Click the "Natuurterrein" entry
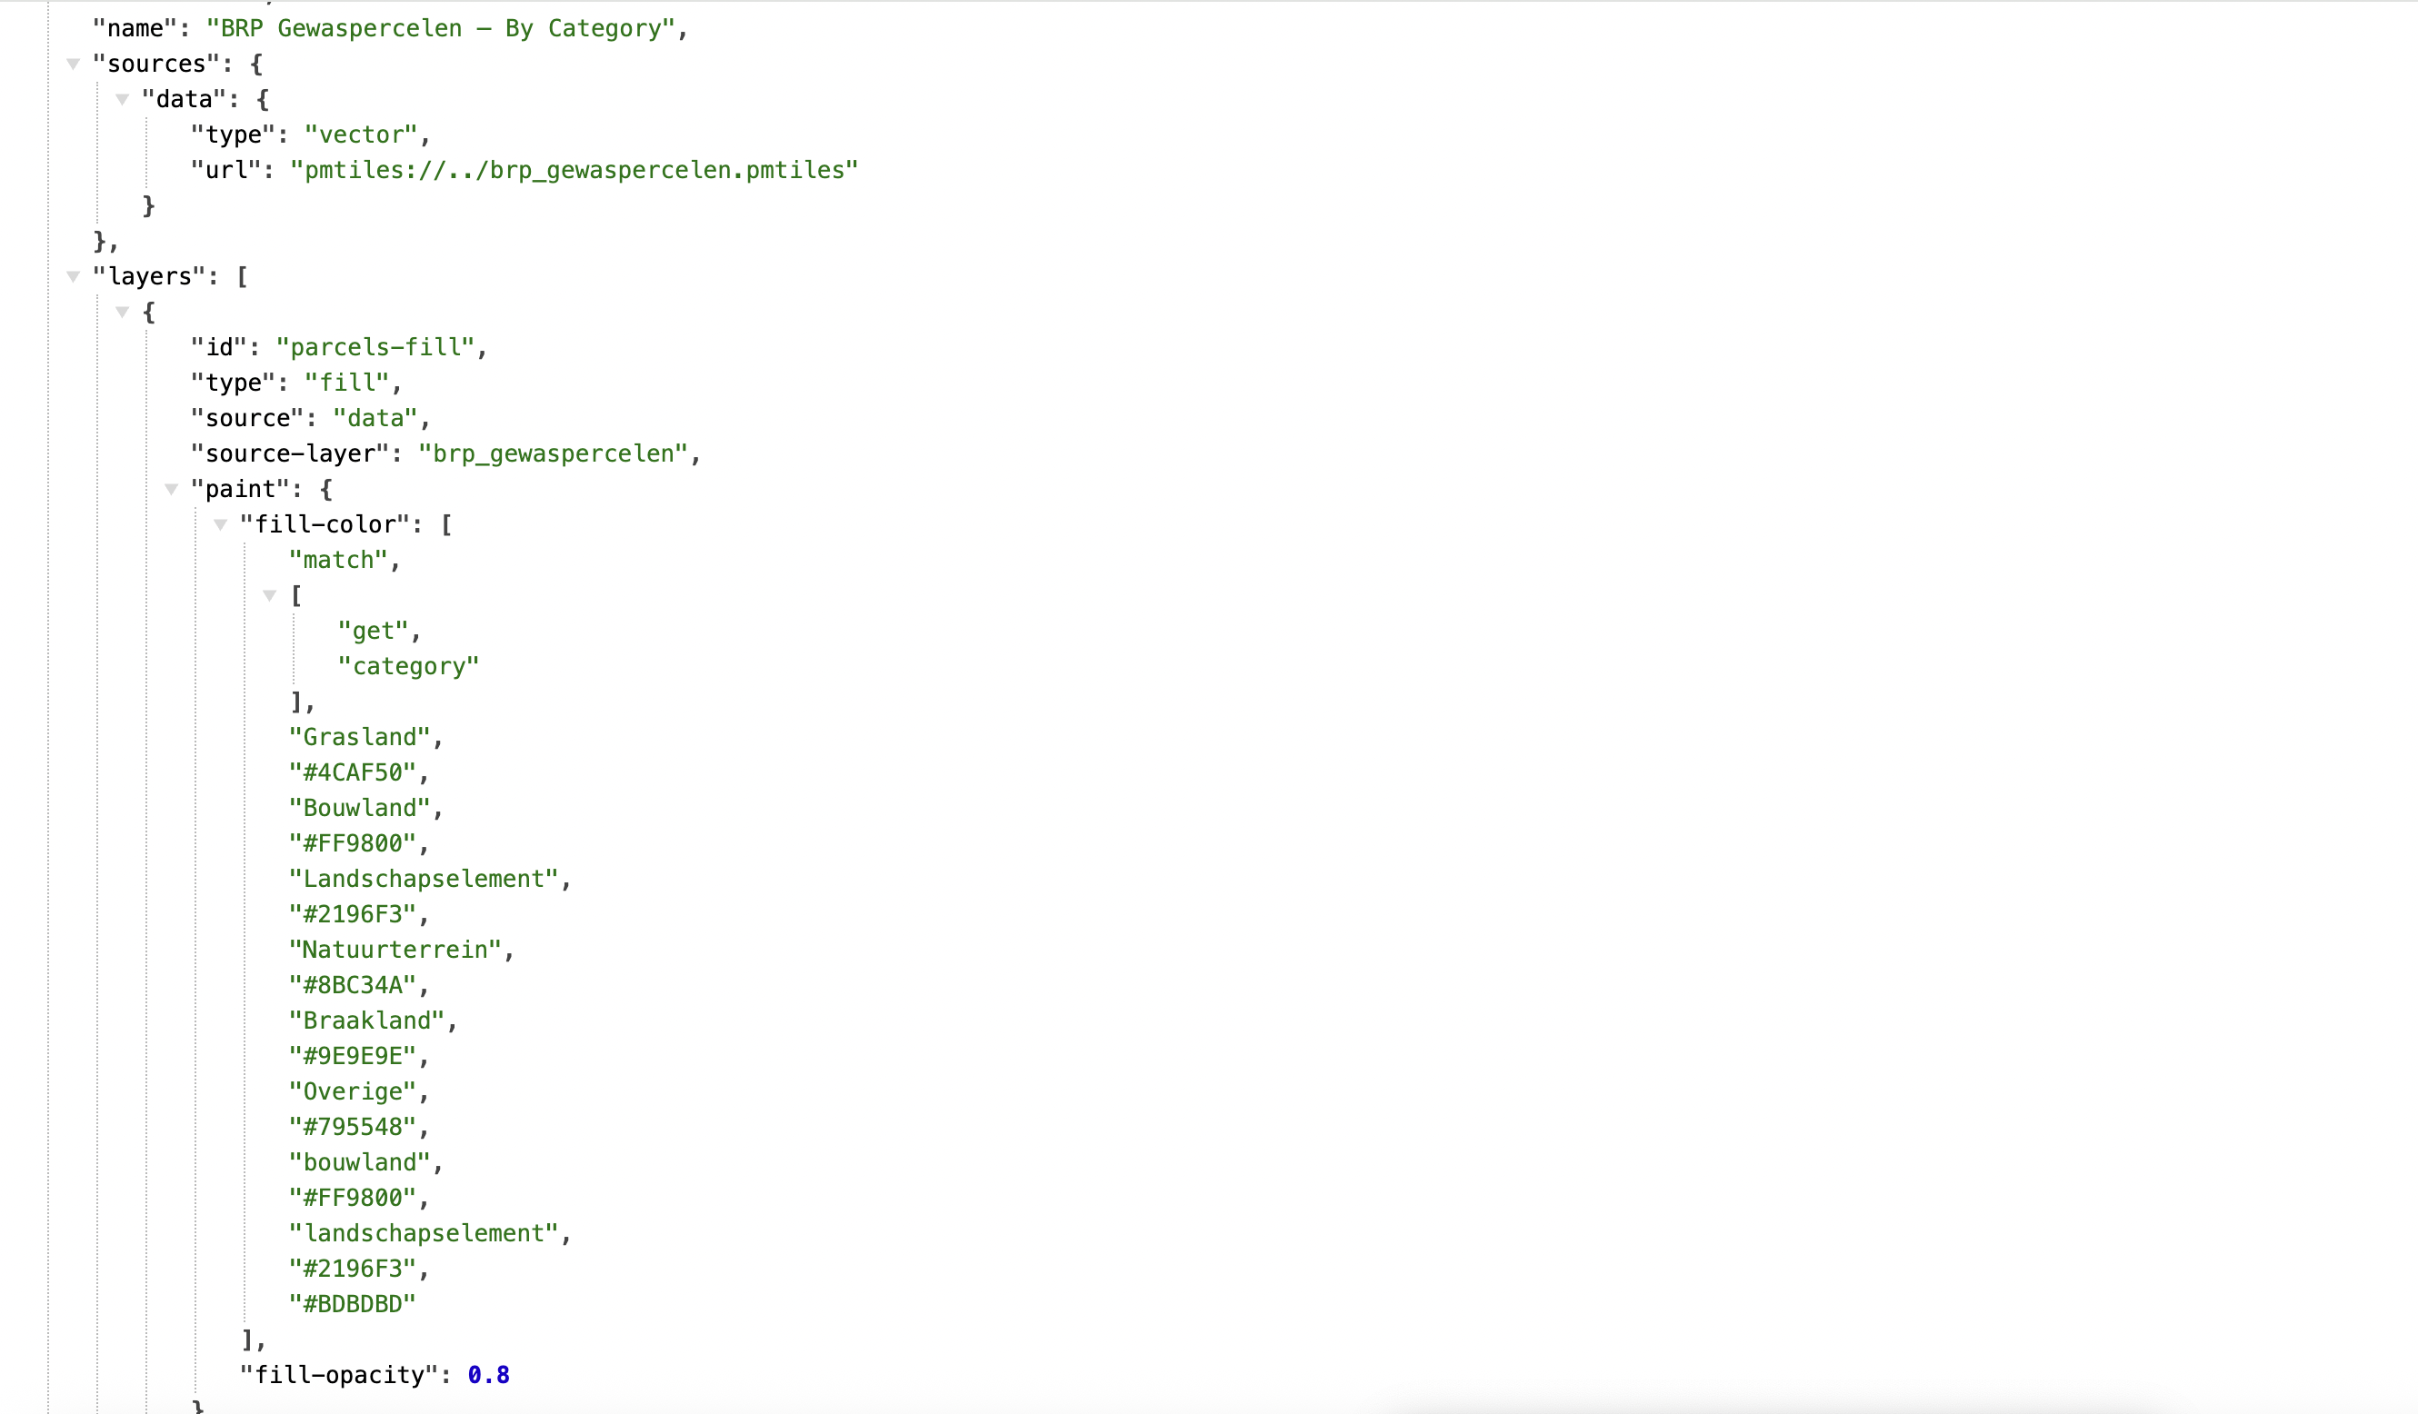 (395, 951)
